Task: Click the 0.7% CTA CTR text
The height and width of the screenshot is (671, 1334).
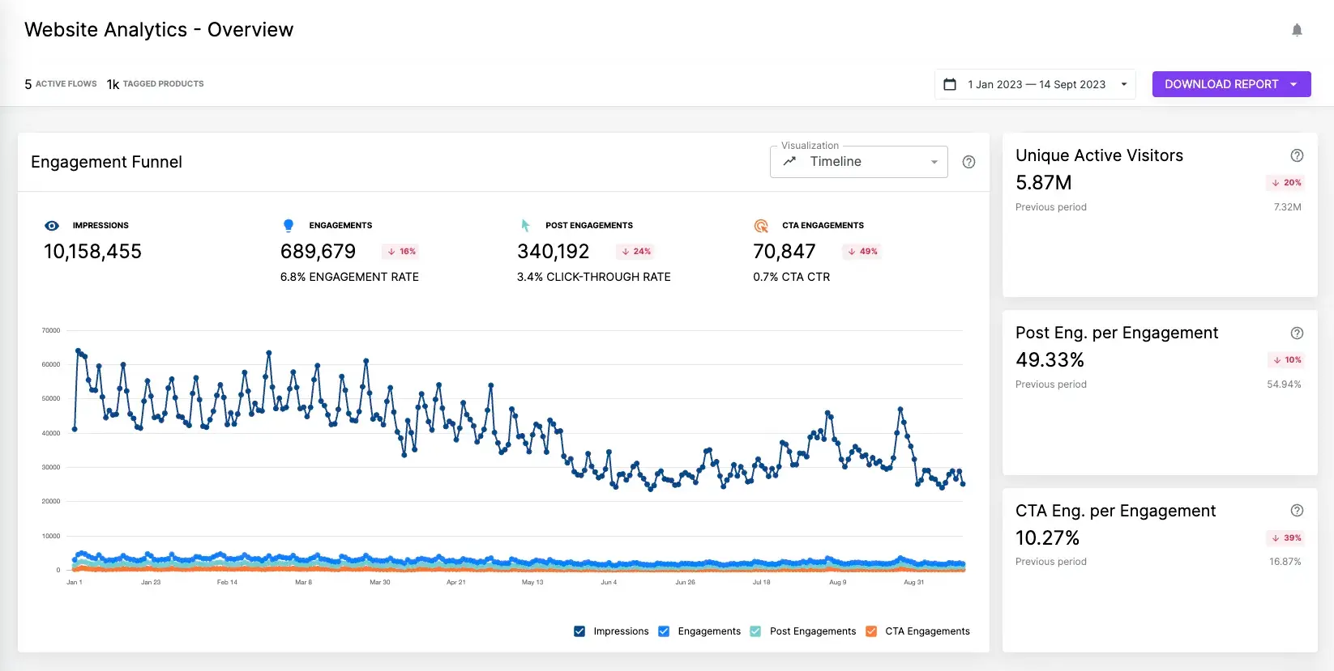Action: pos(792,277)
